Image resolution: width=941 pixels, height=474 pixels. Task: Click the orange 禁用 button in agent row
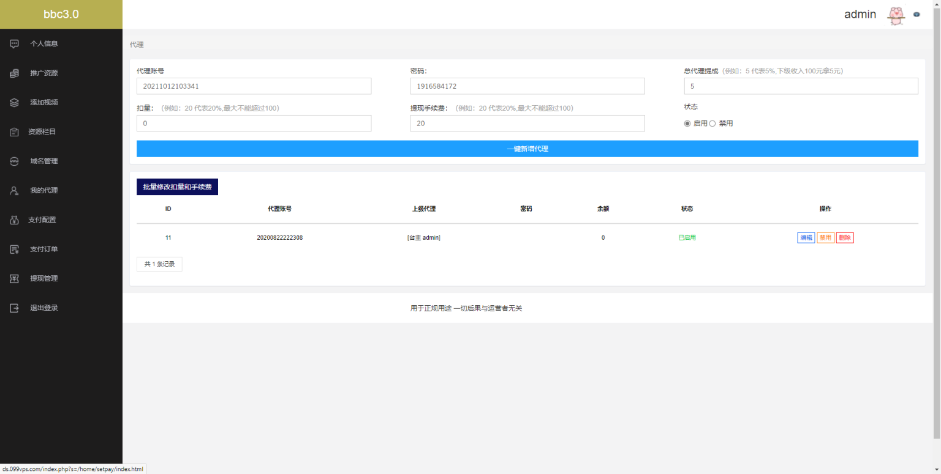coord(825,238)
